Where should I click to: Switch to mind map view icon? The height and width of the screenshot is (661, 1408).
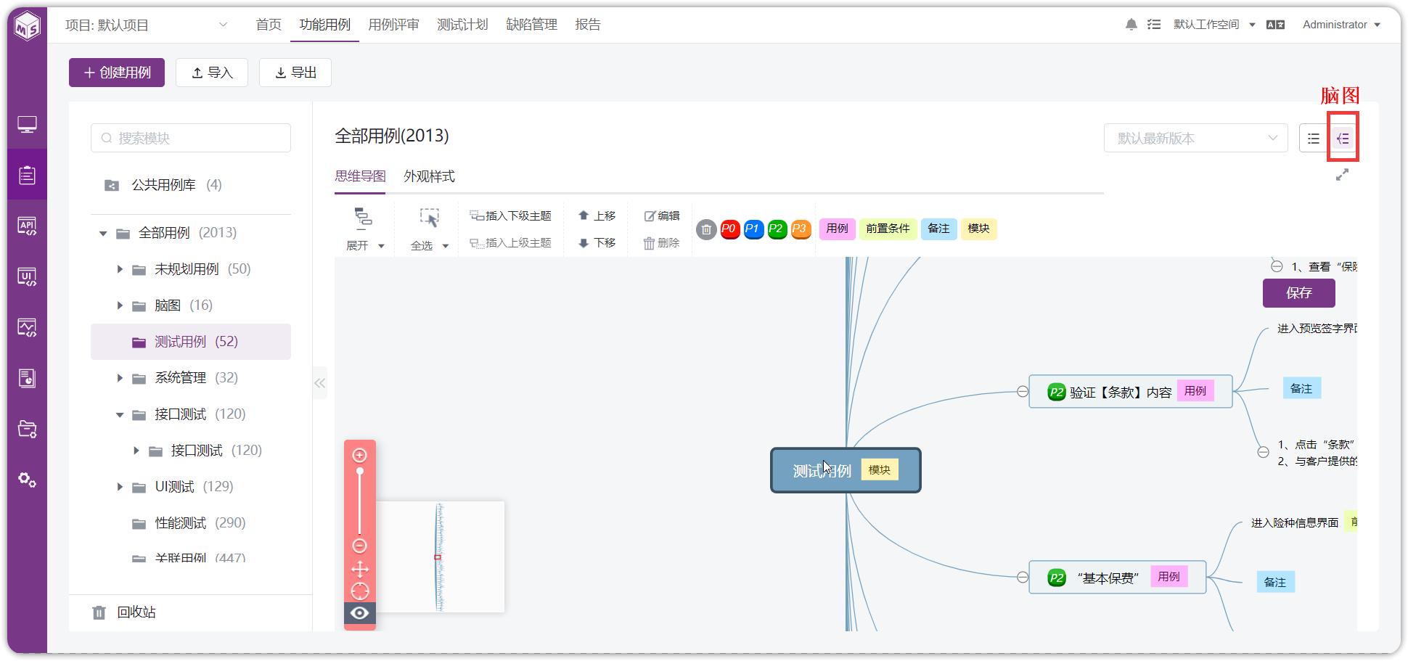(x=1343, y=138)
